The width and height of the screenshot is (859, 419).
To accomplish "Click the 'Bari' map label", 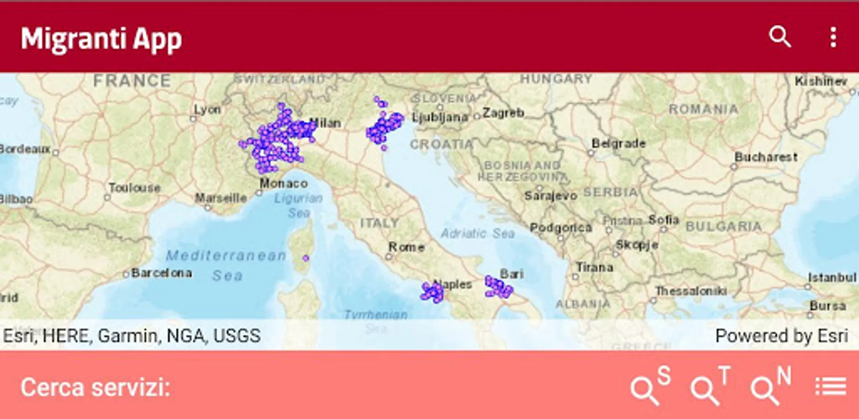I will point(512,274).
